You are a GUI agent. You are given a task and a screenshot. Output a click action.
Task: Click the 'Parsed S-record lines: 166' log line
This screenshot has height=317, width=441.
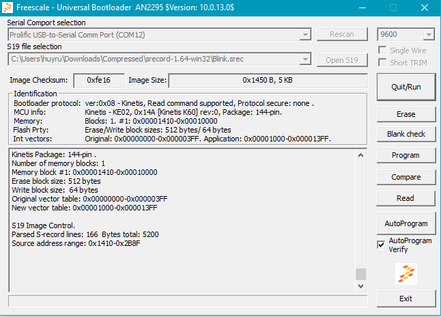click(85, 234)
